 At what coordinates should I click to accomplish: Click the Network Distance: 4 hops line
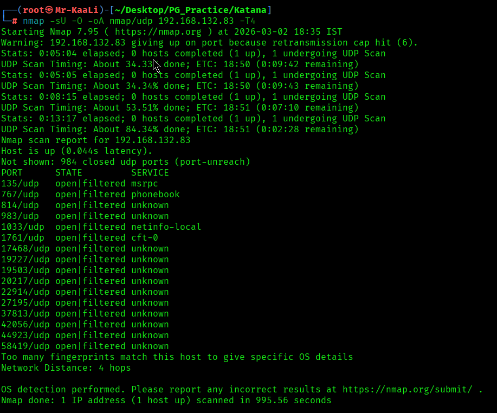coord(66,368)
